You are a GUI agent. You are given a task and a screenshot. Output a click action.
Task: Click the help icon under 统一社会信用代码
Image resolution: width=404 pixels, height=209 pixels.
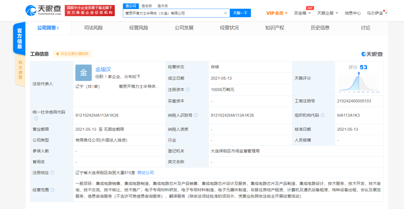36,118
